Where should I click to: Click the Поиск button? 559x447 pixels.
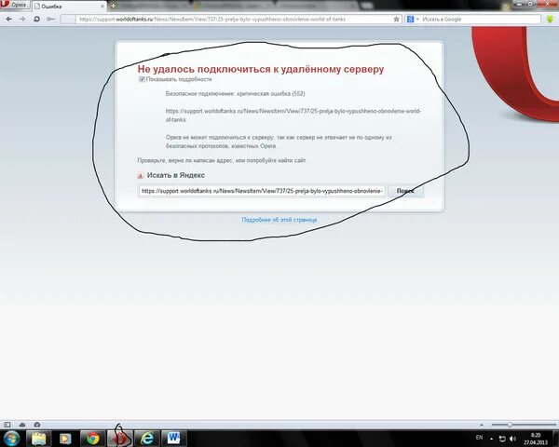[405, 191]
